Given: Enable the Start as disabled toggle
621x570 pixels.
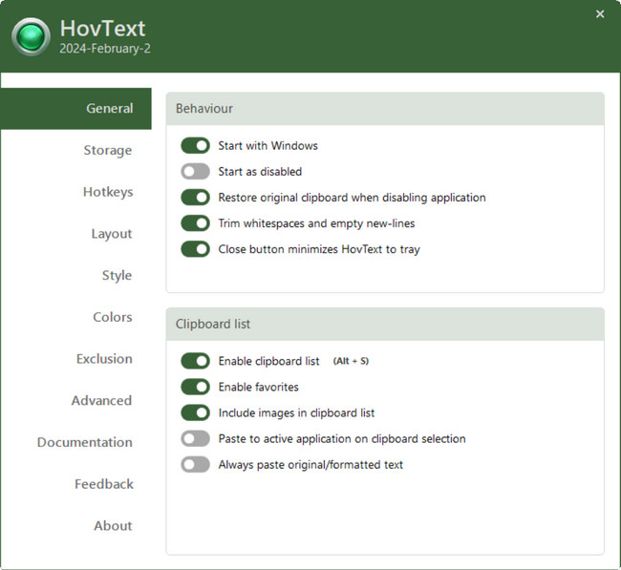Looking at the screenshot, I should [195, 172].
